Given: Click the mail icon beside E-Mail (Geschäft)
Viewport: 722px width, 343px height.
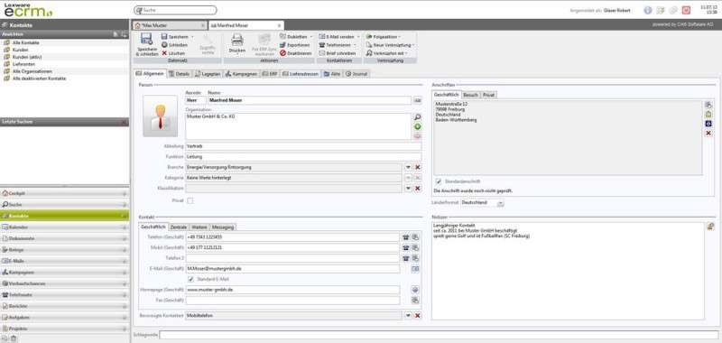Looking at the screenshot, I should coord(415,268).
